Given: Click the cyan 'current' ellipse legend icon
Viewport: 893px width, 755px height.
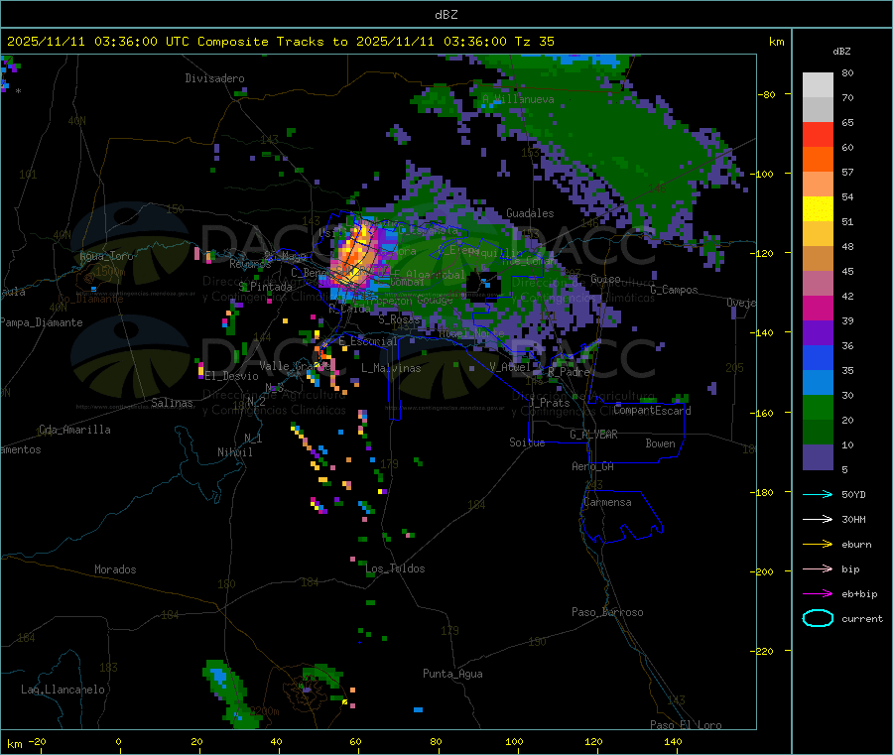Looking at the screenshot, I should point(818,618).
